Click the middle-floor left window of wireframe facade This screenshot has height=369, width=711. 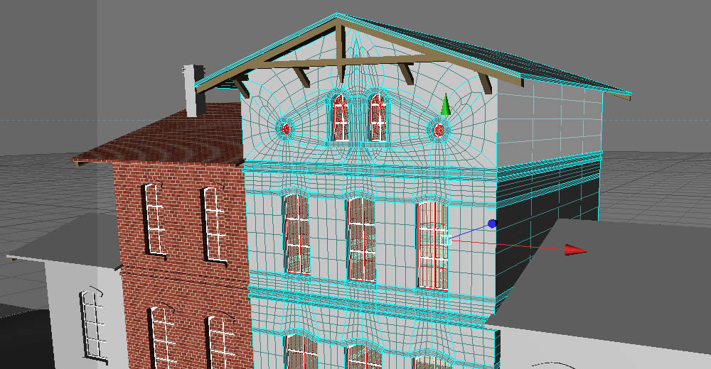(x=296, y=234)
